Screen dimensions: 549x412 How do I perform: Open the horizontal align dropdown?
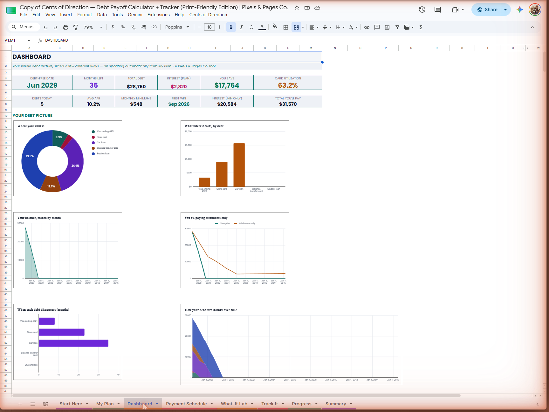(314, 27)
